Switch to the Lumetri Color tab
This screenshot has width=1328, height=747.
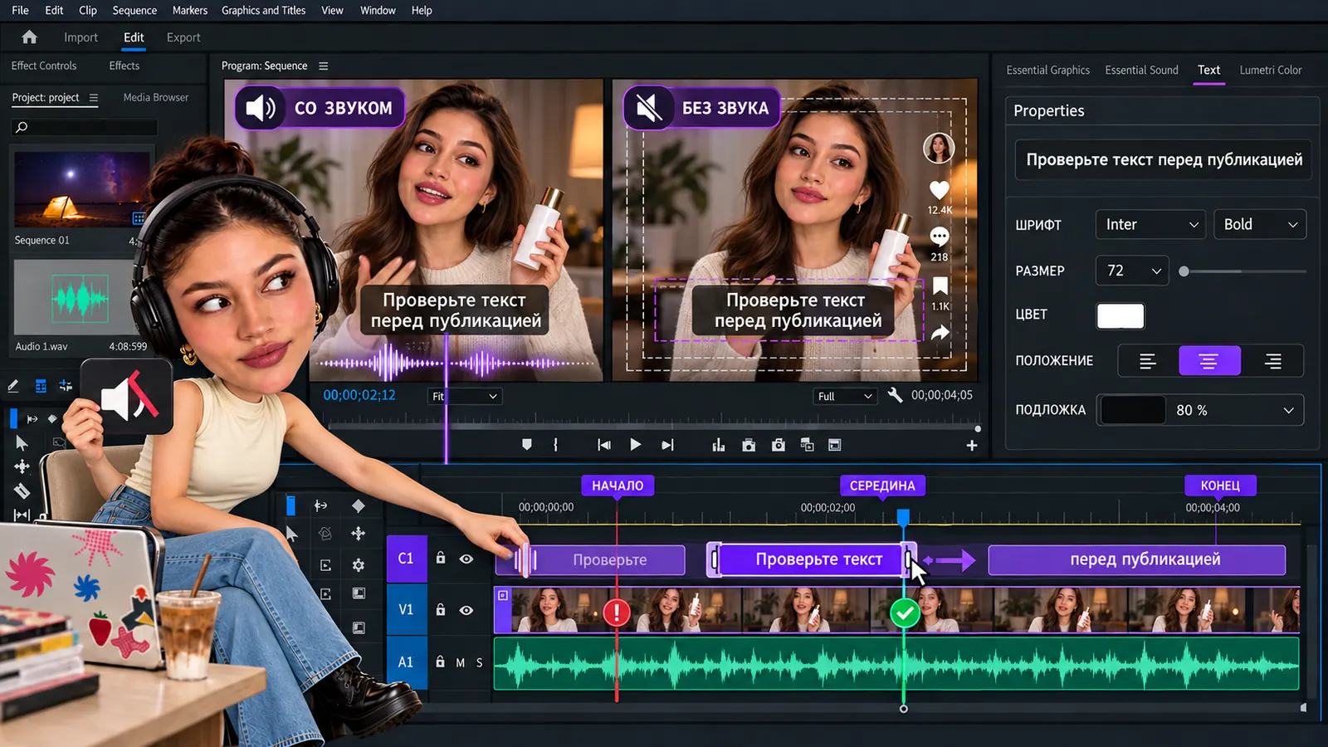[1271, 70]
